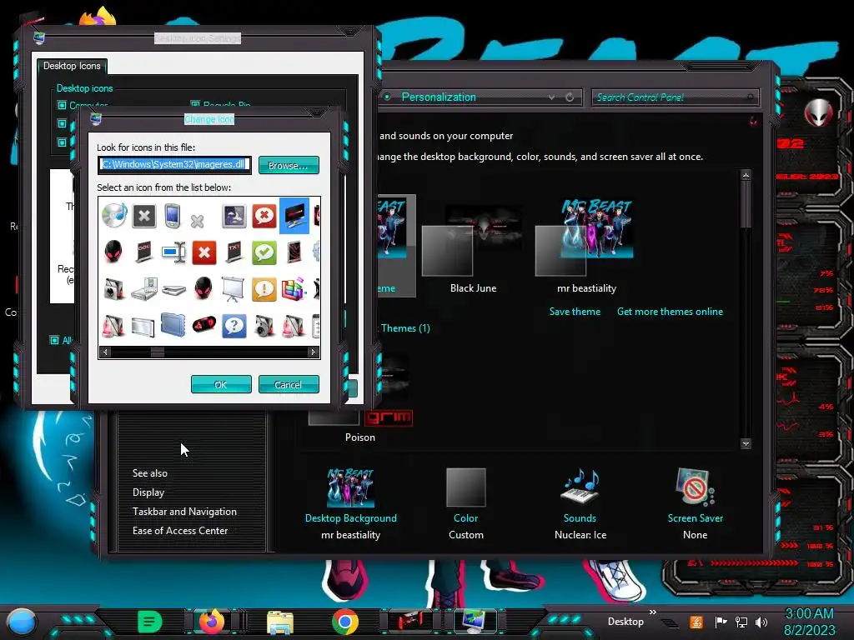Screen dimensions: 854x640
Task: Pick the orange exclamation speech bubble icon
Action: 264,289
